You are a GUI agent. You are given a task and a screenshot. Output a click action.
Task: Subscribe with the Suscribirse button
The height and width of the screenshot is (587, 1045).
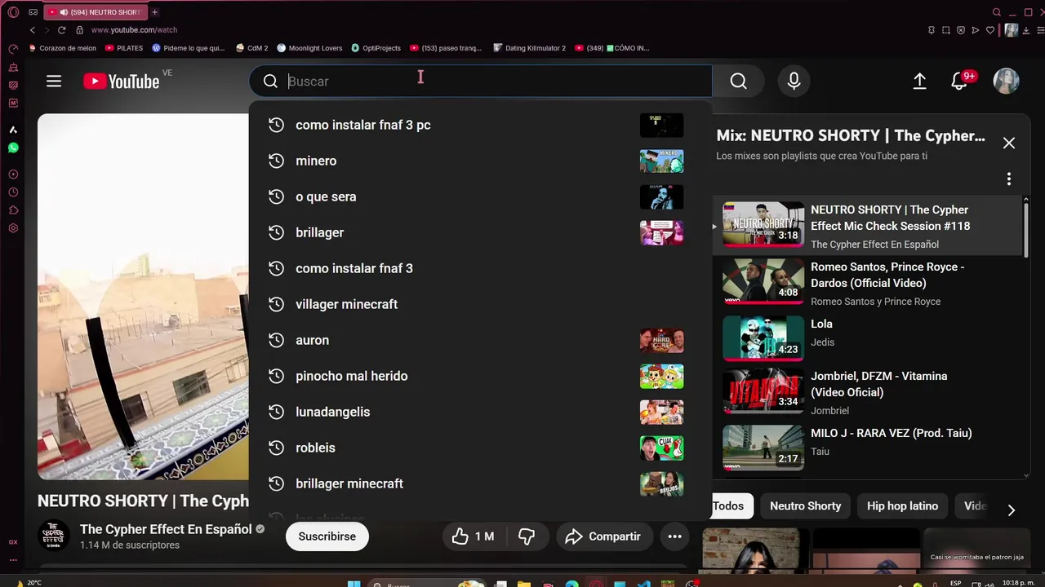tap(327, 536)
